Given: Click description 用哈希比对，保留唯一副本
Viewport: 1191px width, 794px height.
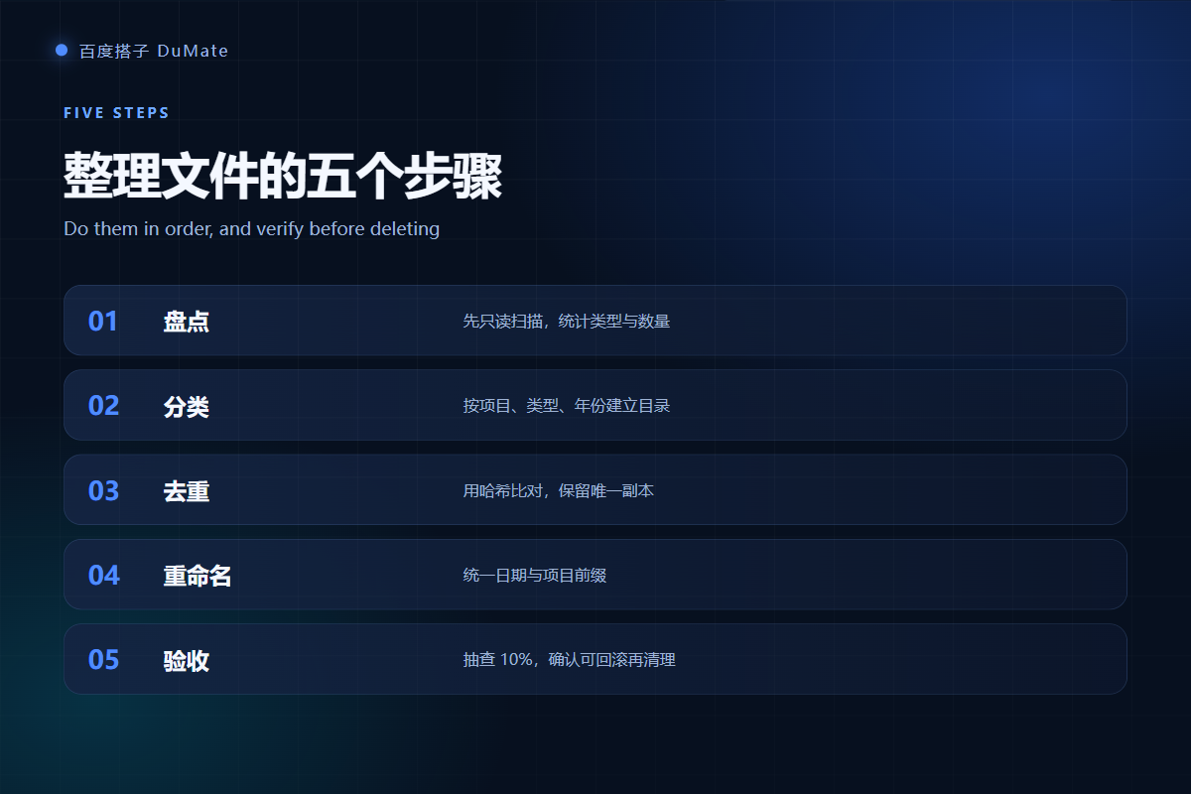Looking at the screenshot, I should click(x=559, y=490).
